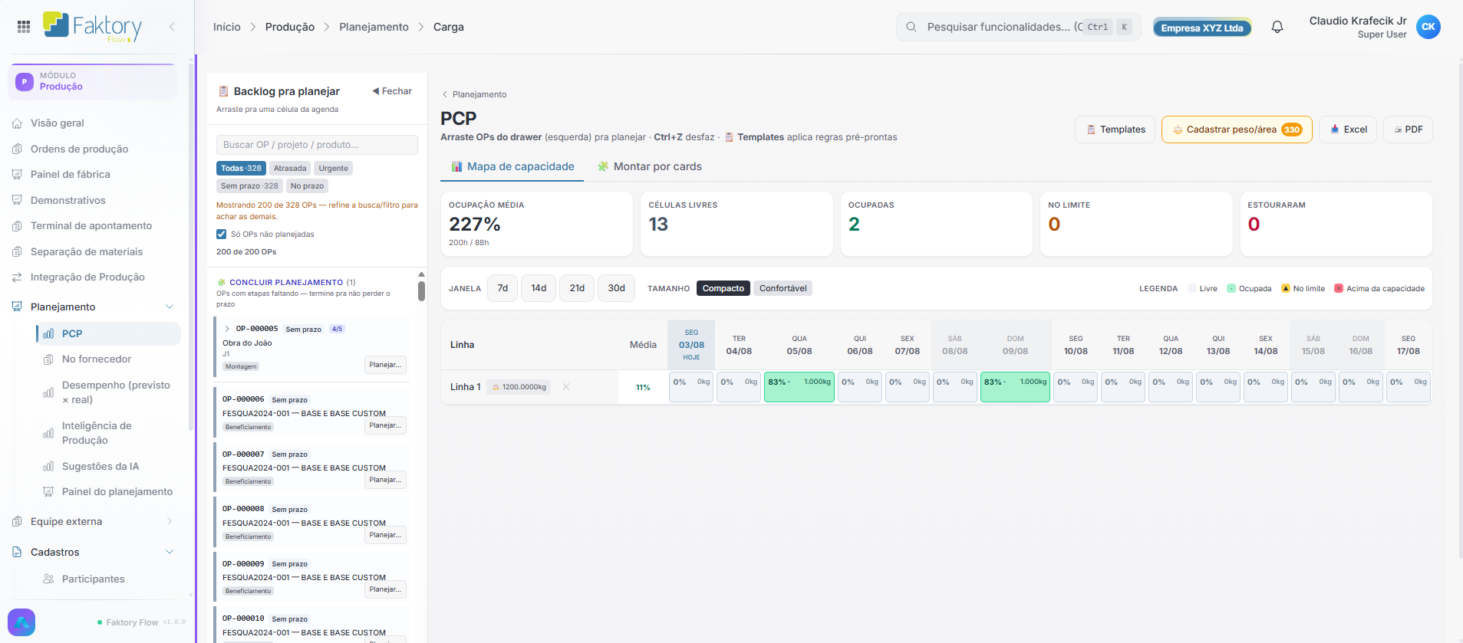1463x643 pixels.
Task: Select the Mapa de capacidade tab
Action: pyautogui.click(x=512, y=167)
